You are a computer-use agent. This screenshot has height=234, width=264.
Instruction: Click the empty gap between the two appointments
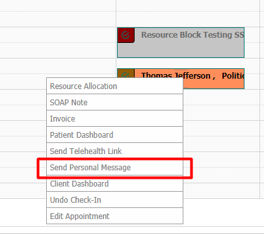click(x=181, y=63)
